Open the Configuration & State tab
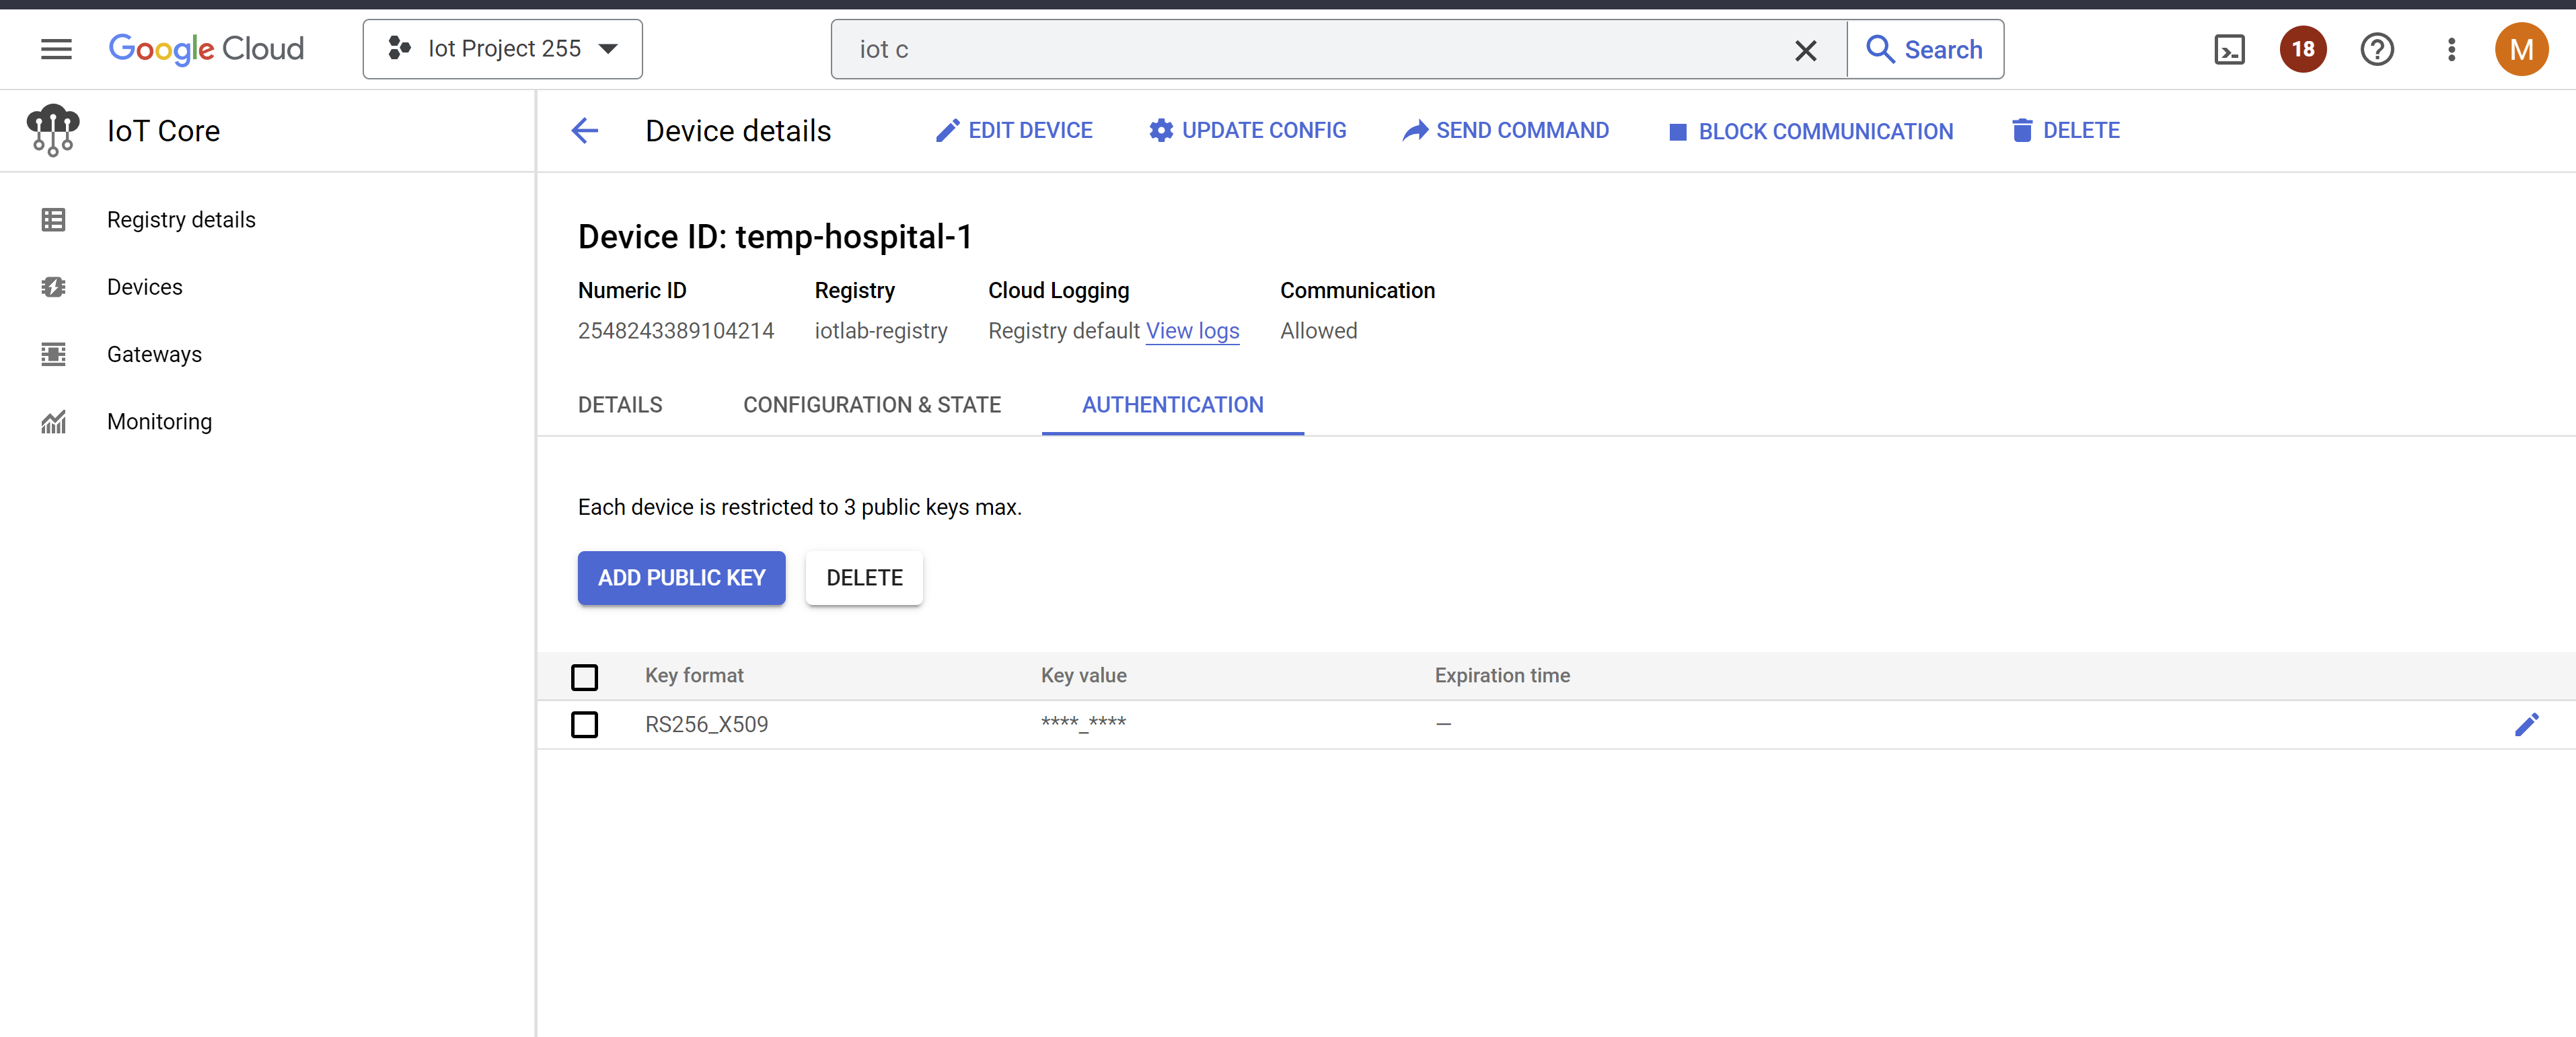Screen dimensions: 2576x1037 (871, 405)
